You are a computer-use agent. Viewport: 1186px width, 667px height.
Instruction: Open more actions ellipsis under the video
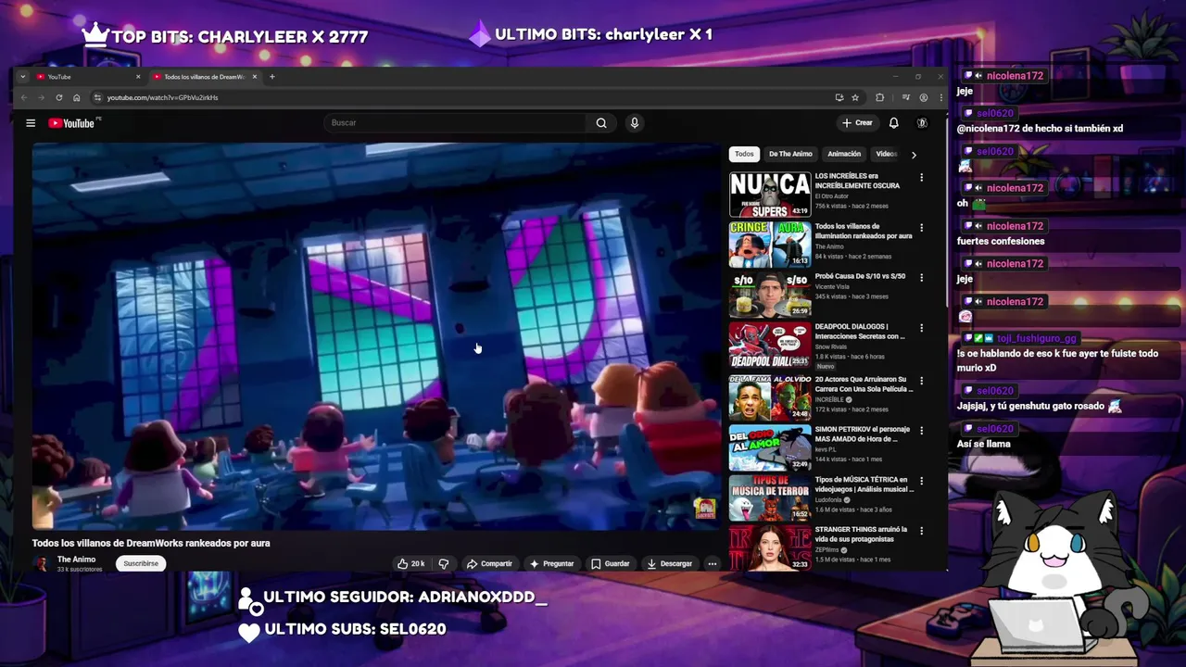coord(712,563)
